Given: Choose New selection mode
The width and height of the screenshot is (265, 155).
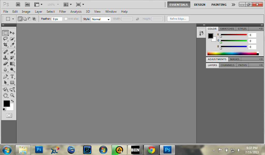Looking at the screenshot, I should click(x=20, y=19).
